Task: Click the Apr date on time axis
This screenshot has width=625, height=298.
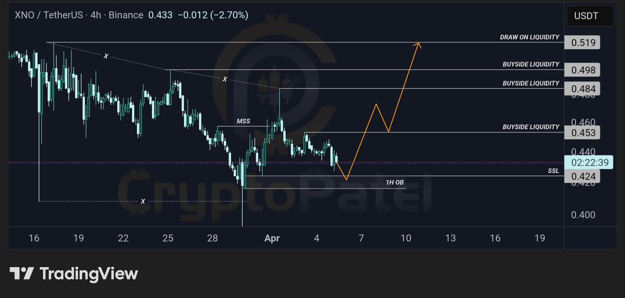Action: [x=272, y=238]
